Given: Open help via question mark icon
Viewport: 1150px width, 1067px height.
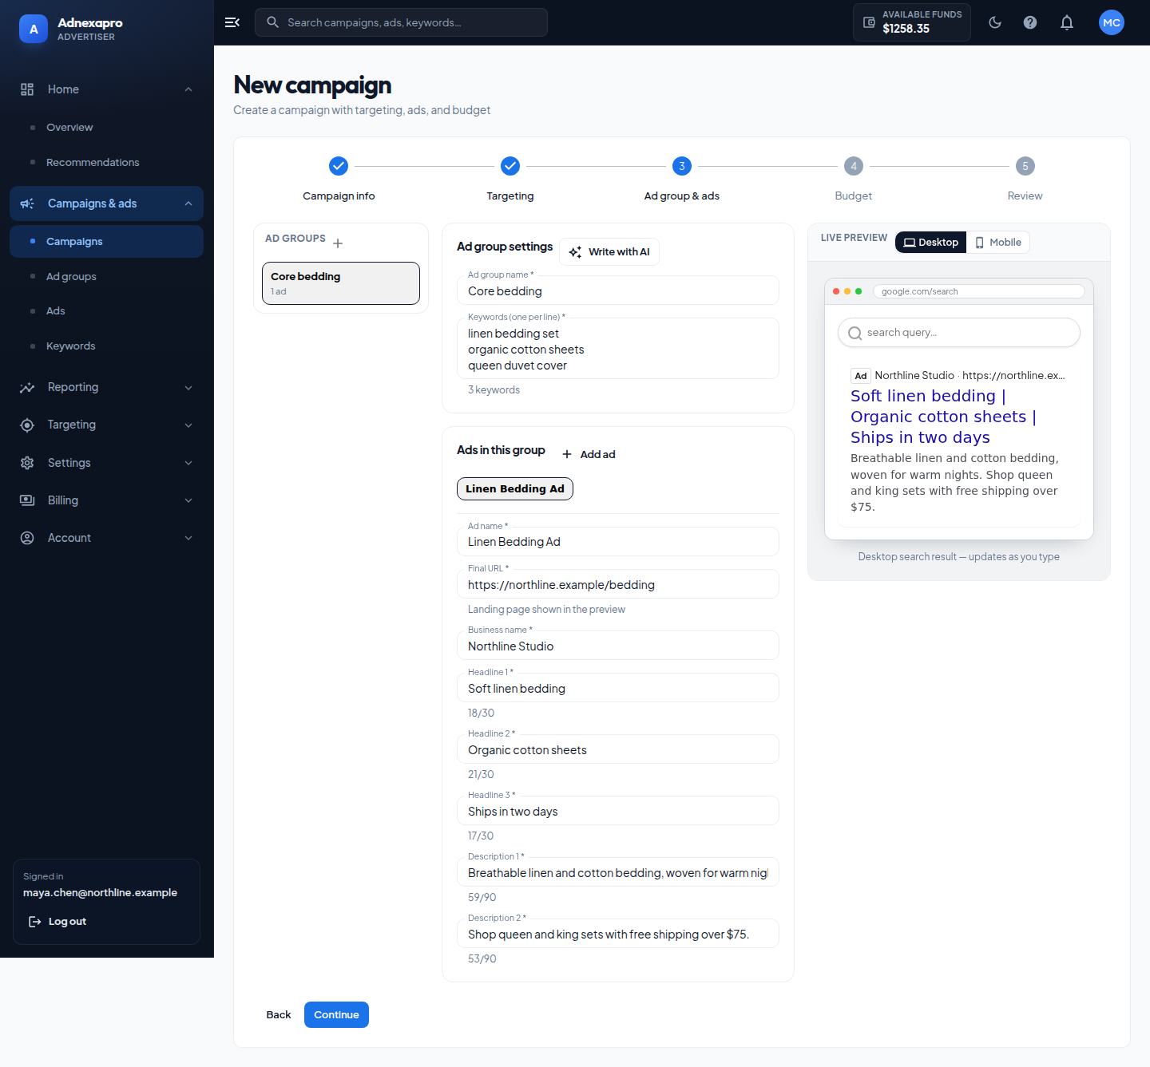Looking at the screenshot, I should 1030,22.
